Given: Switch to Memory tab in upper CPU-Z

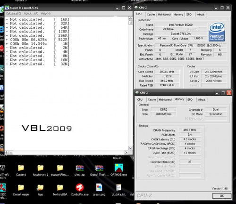Looking at the screenshot, I should (x=178, y=15).
